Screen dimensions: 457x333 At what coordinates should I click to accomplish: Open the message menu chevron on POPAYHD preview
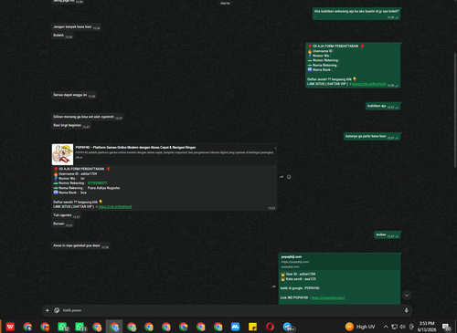(275, 148)
